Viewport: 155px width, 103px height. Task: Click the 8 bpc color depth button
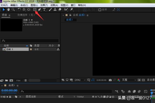pos(18,80)
